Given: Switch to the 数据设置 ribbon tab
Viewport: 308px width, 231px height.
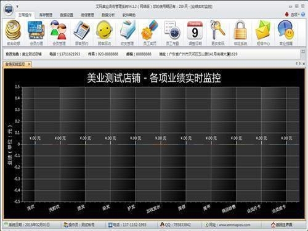Looking at the screenshot, I should tap(67, 15).
